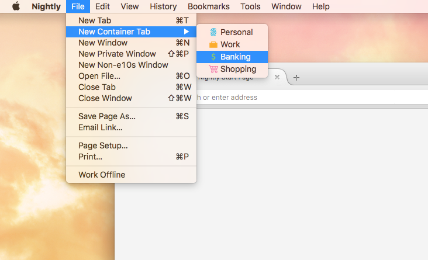Open the Tools menu
The image size is (428, 260).
(250, 6)
